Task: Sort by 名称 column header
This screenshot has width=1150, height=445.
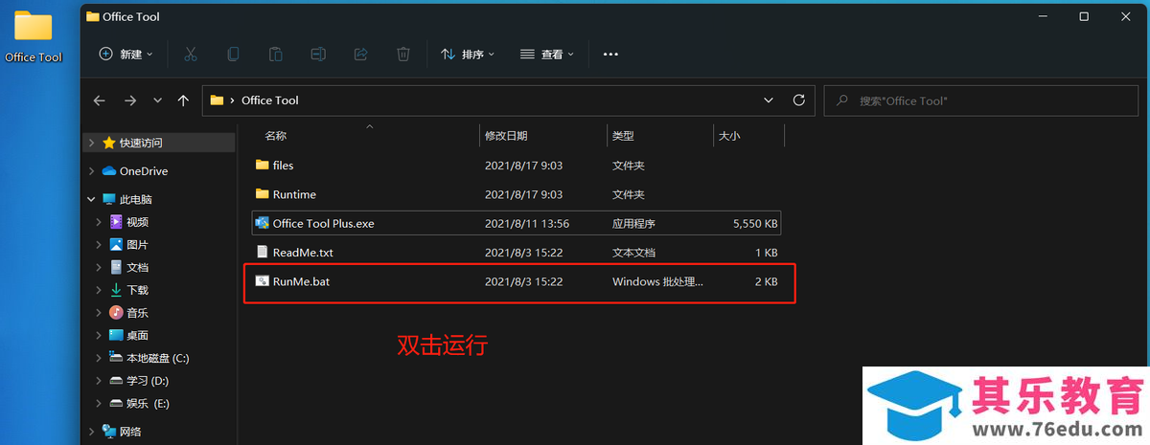Action: pos(275,136)
